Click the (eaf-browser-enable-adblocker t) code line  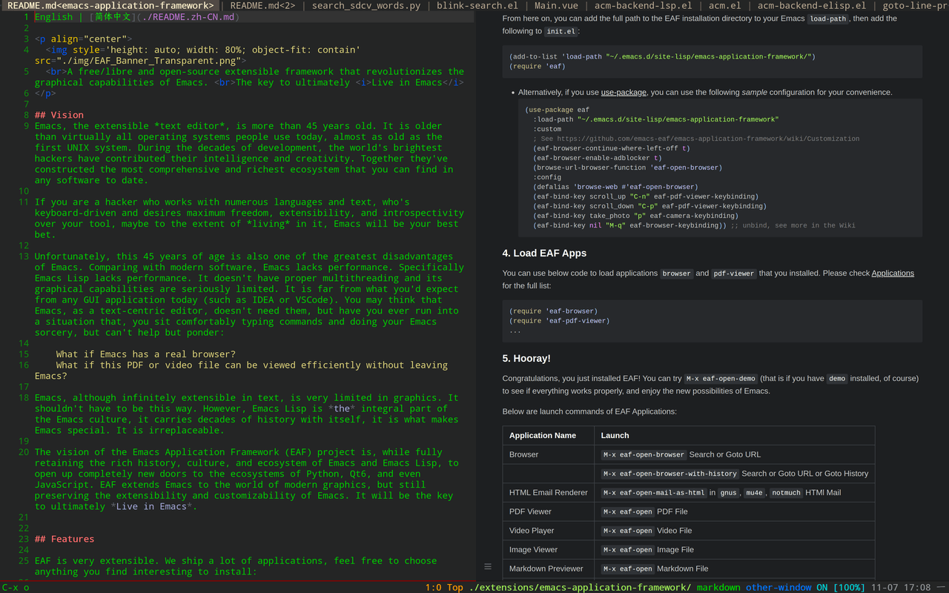click(x=597, y=158)
